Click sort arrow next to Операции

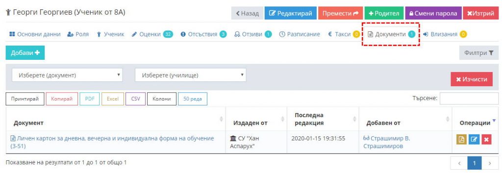pyautogui.click(x=494, y=121)
